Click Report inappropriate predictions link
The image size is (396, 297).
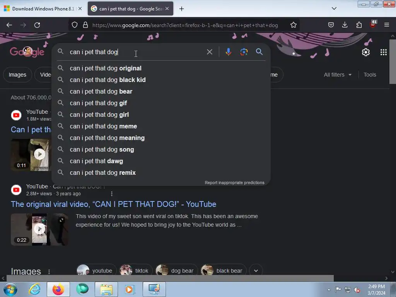[x=234, y=183]
